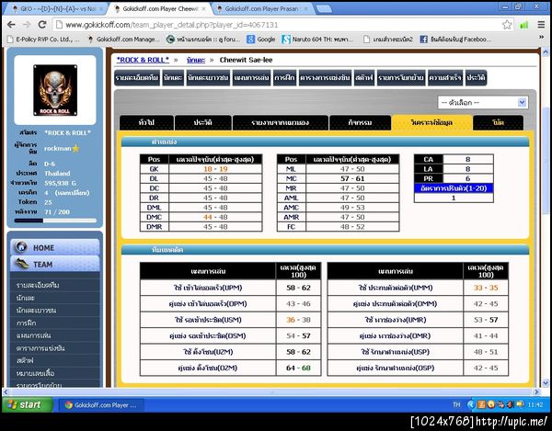Reload the page with the refresh icon

tap(42, 25)
